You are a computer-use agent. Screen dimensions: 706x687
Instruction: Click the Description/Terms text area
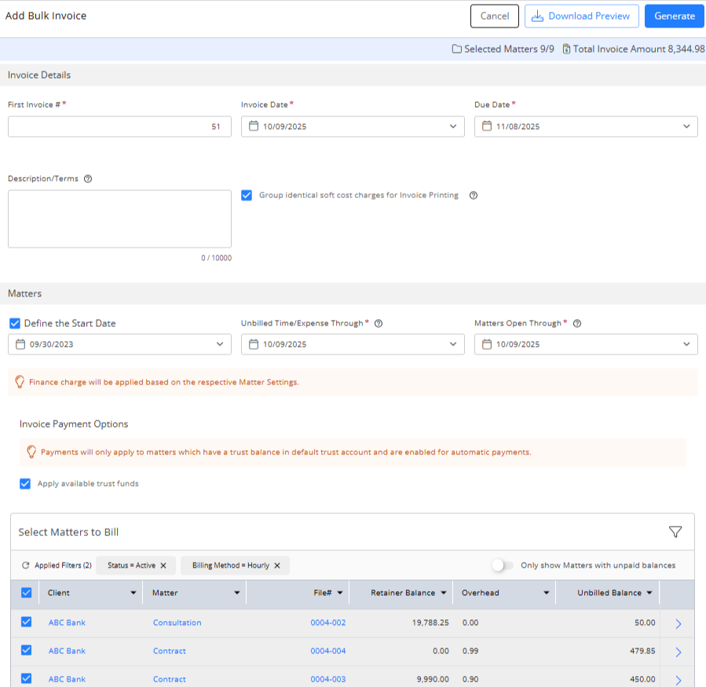tap(119, 219)
